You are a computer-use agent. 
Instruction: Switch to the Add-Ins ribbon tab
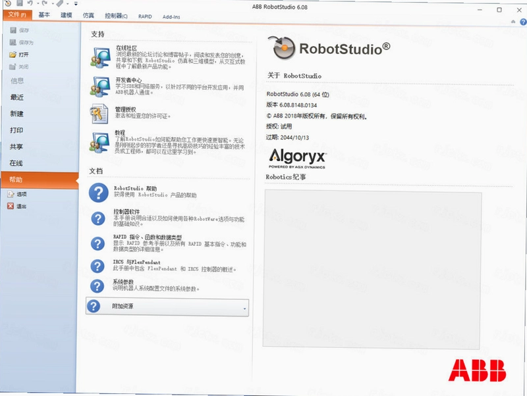(171, 17)
